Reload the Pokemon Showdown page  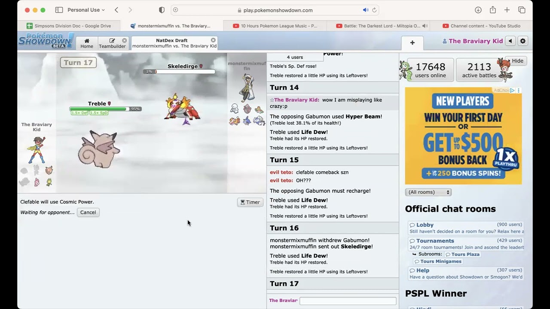(374, 10)
